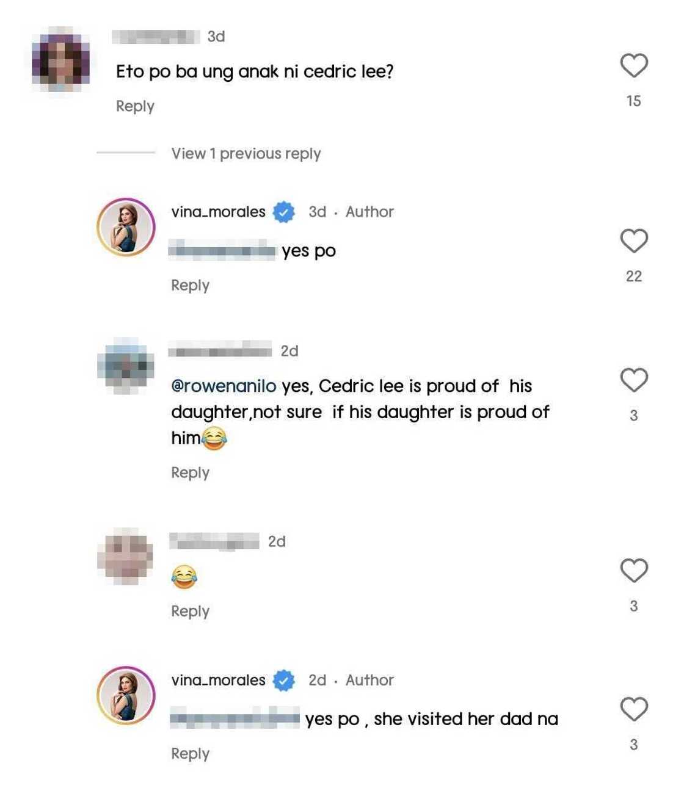The image size is (684, 788).
Task: Reply to the 'anak ni cedric lee' comment
Action: click(135, 106)
